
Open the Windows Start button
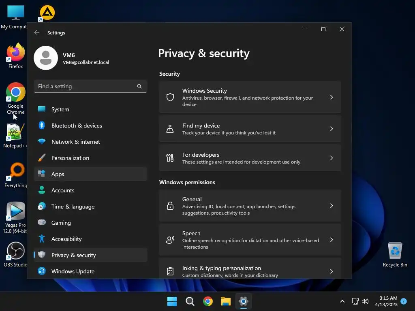pyautogui.click(x=172, y=301)
